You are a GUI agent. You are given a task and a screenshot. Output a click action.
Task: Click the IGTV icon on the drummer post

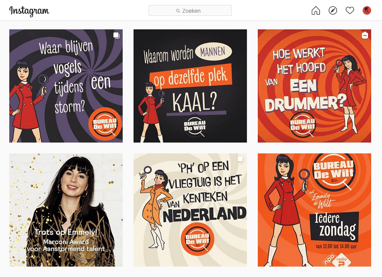[x=365, y=35]
